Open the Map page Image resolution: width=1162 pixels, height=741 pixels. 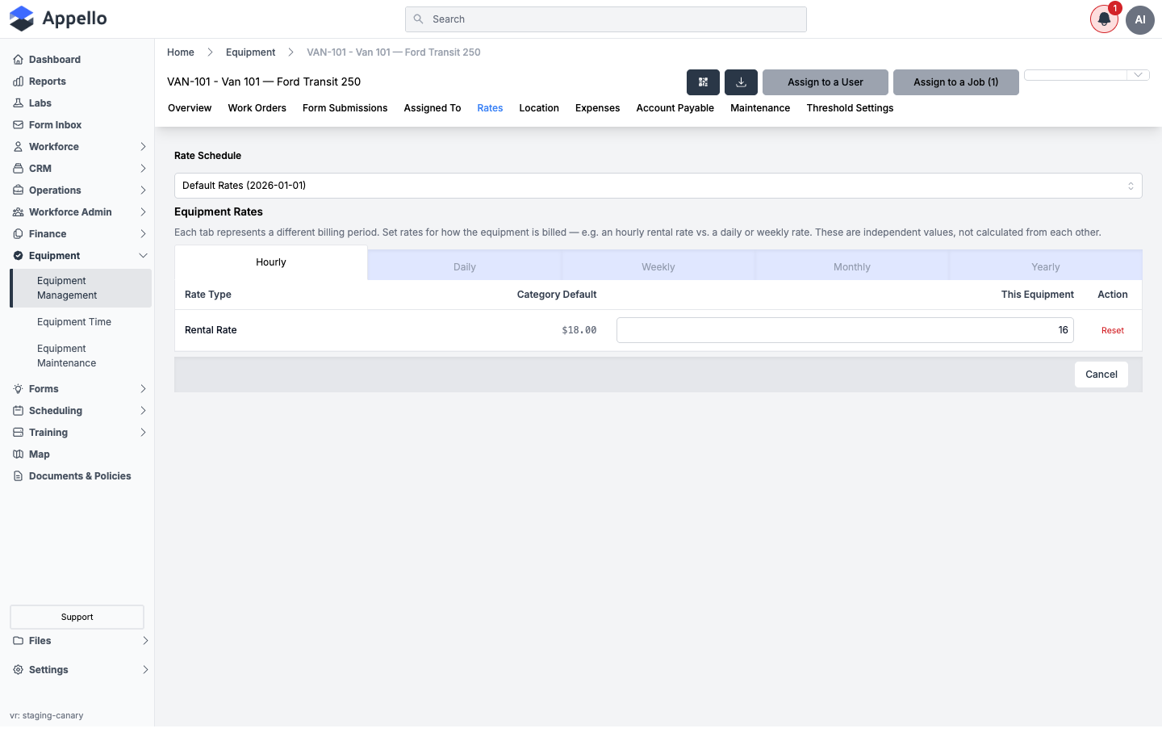click(39, 454)
